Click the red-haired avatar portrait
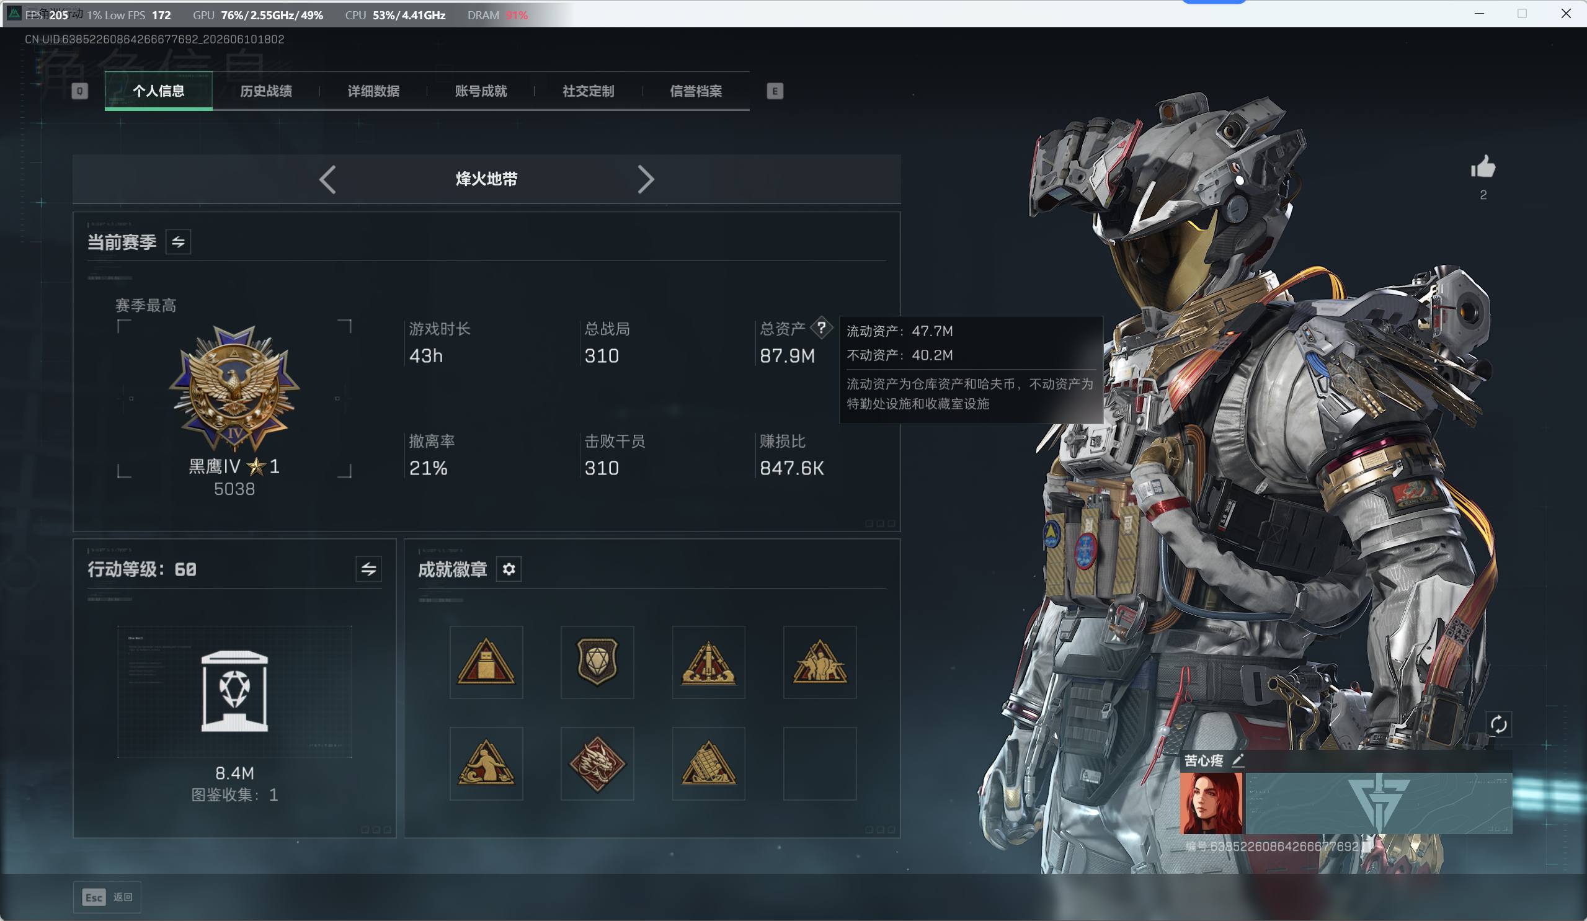This screenshot has height=921, width=1587. point(1211,803)
